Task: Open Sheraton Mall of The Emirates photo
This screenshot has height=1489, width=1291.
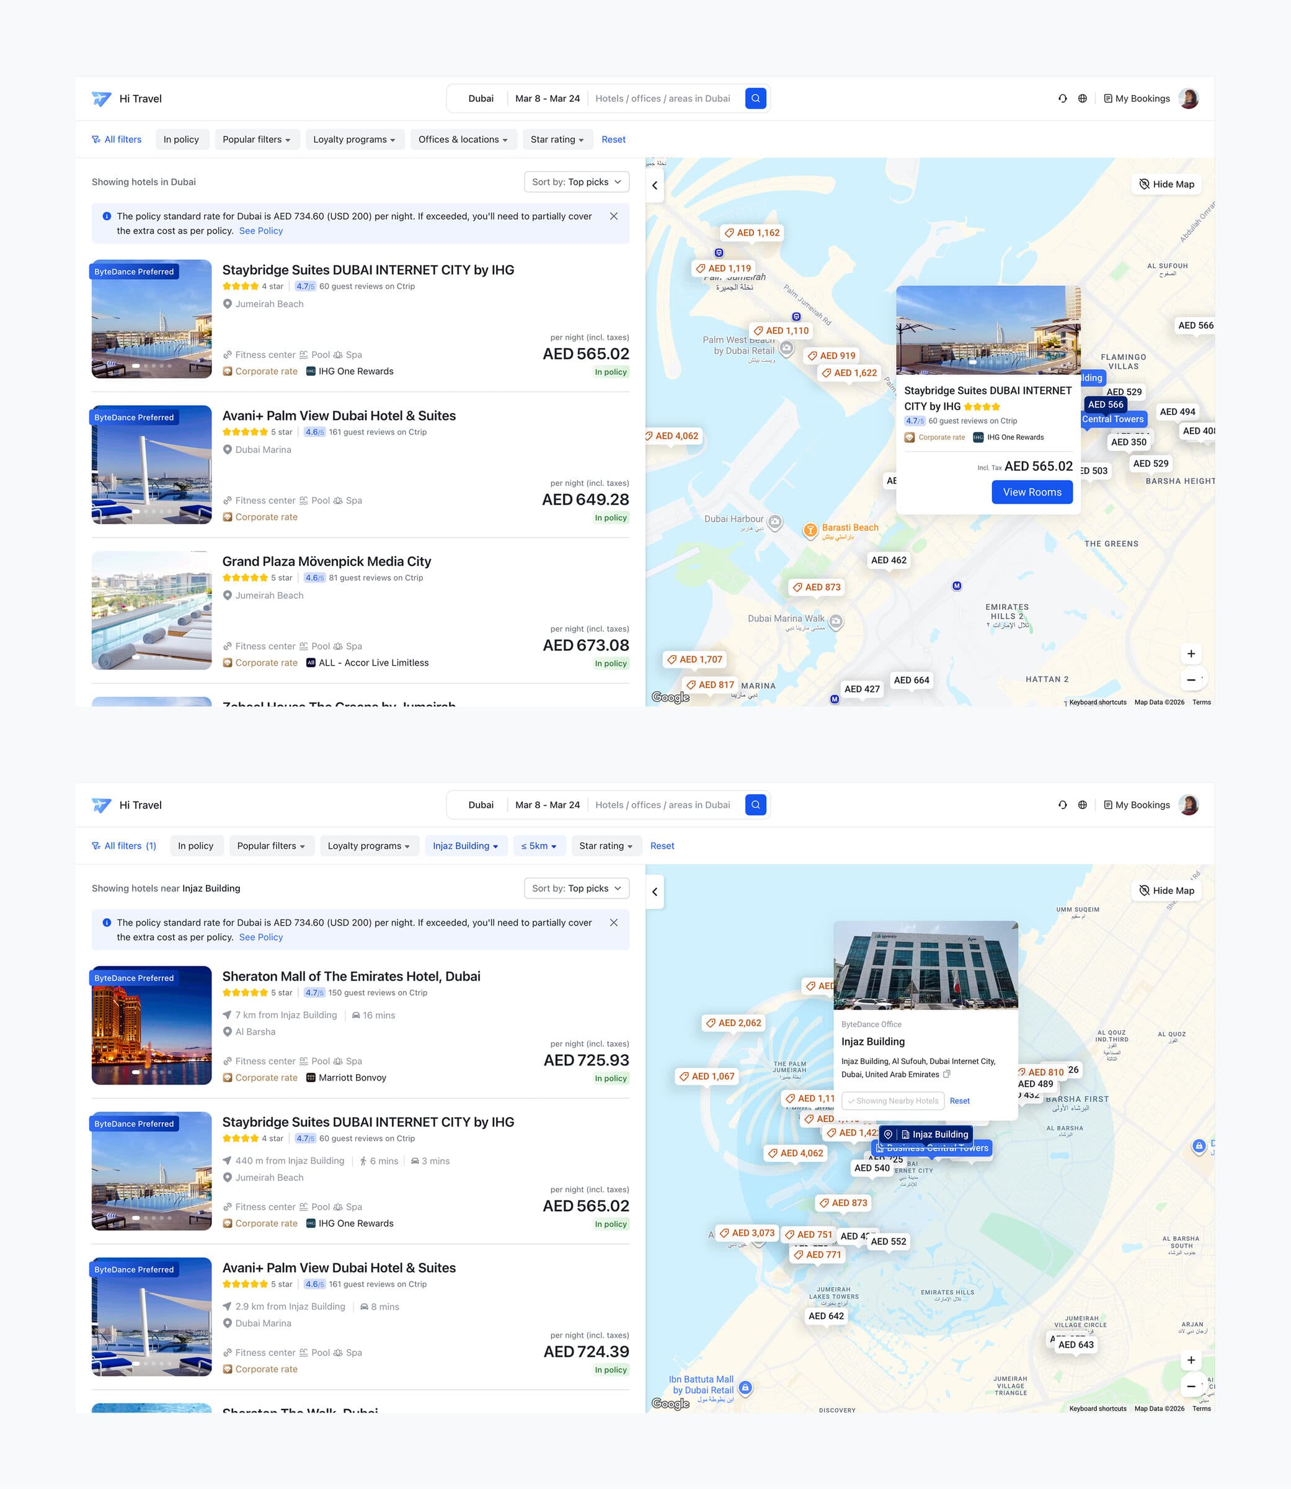Action: coord(151,1025)
